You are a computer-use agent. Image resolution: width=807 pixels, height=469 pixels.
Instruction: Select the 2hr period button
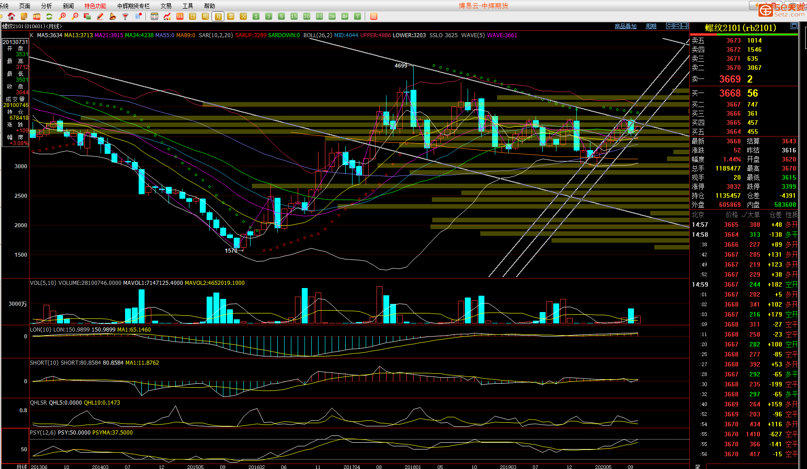point(332,16)
